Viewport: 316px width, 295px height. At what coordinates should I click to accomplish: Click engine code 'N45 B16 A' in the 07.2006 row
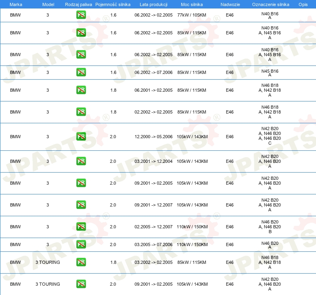(x=270, y=73)
